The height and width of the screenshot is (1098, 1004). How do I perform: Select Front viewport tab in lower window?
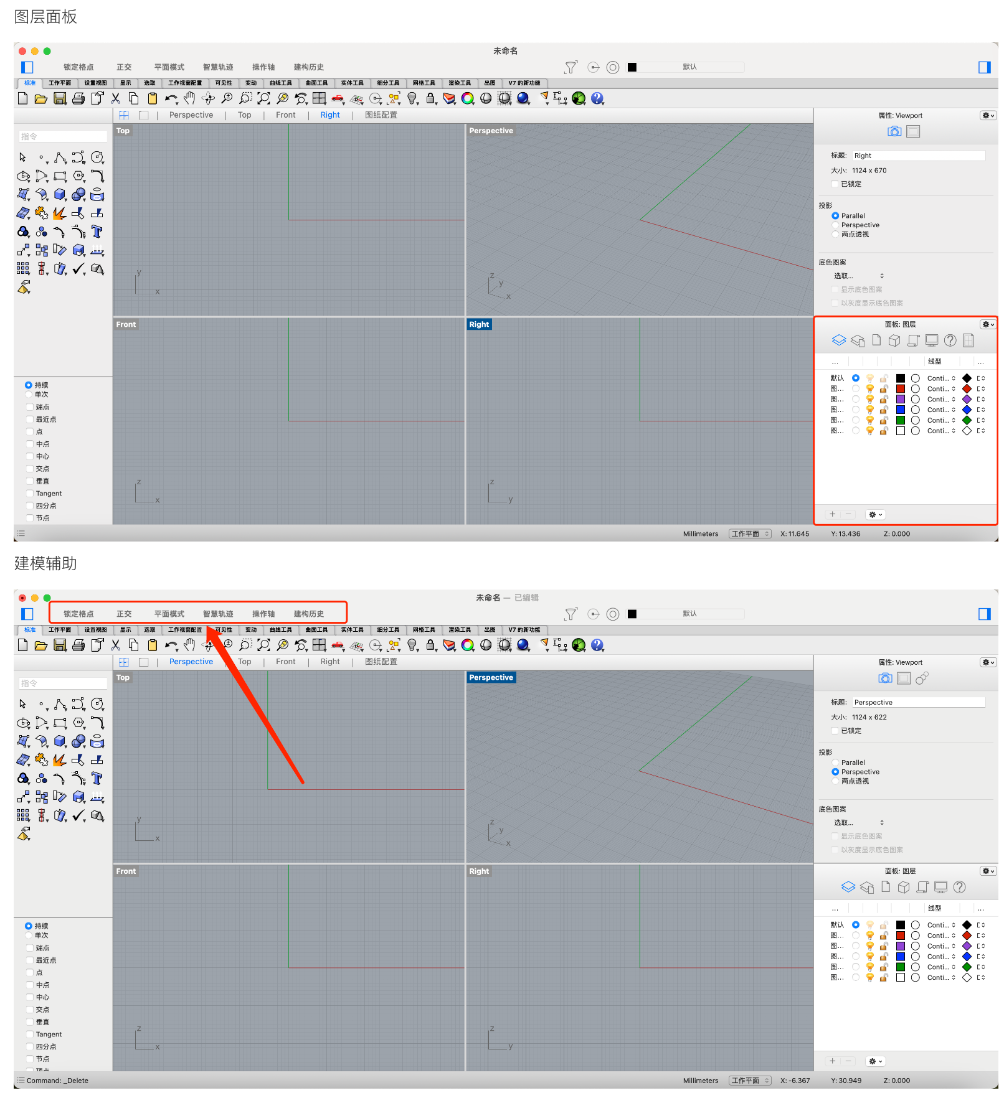pyautogui.click(x=285, y=662)
